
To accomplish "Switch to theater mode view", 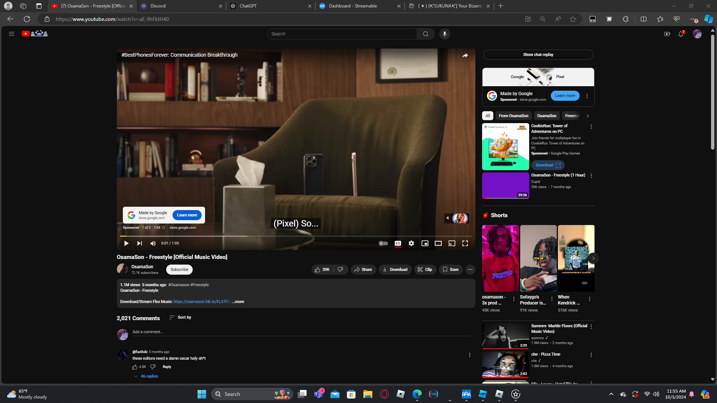I will point(438,243).
